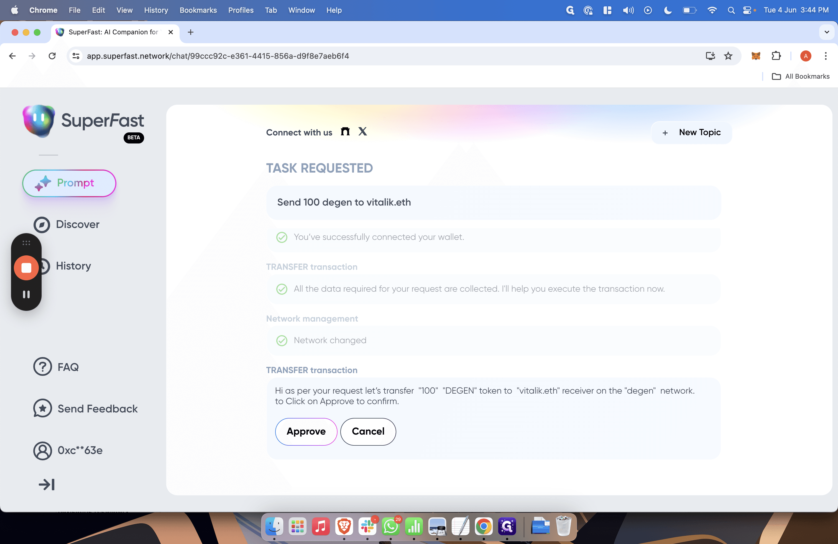Open Slack from the dock
Image resolution: width=838 pixels, height=544 pixels.
coord(367,526)
